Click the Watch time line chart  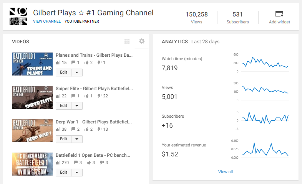pos(265,63)
